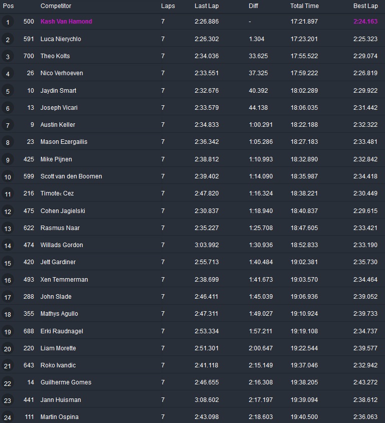The image size is (385, 423).
Task: Select competitor Guilherme Gomes
Action: tap(66, 382)
